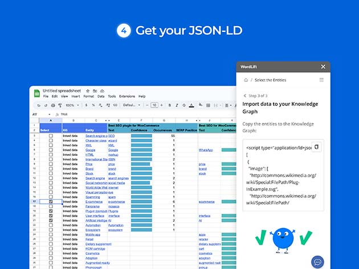Uncheck the User interface row checkbox

pyautogui.click(x=51, y=216)
